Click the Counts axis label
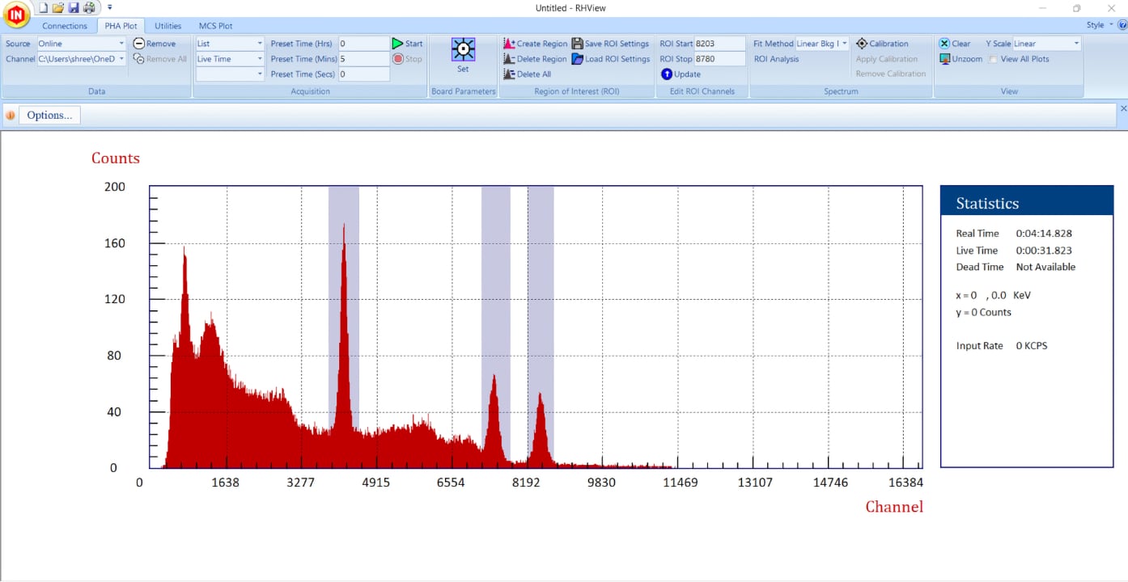 click(x=116, y=158)
